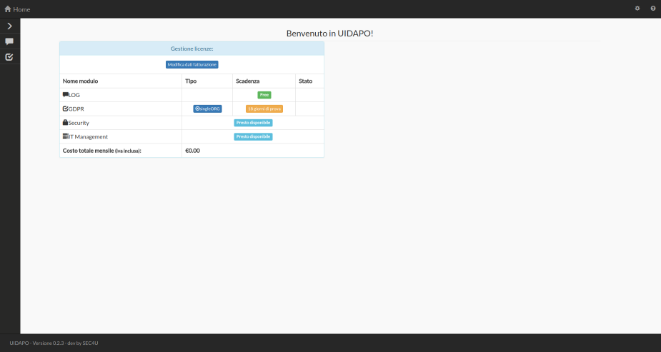
Task: Click the €0.00 total cost value
Action: (x=193, y=151)
